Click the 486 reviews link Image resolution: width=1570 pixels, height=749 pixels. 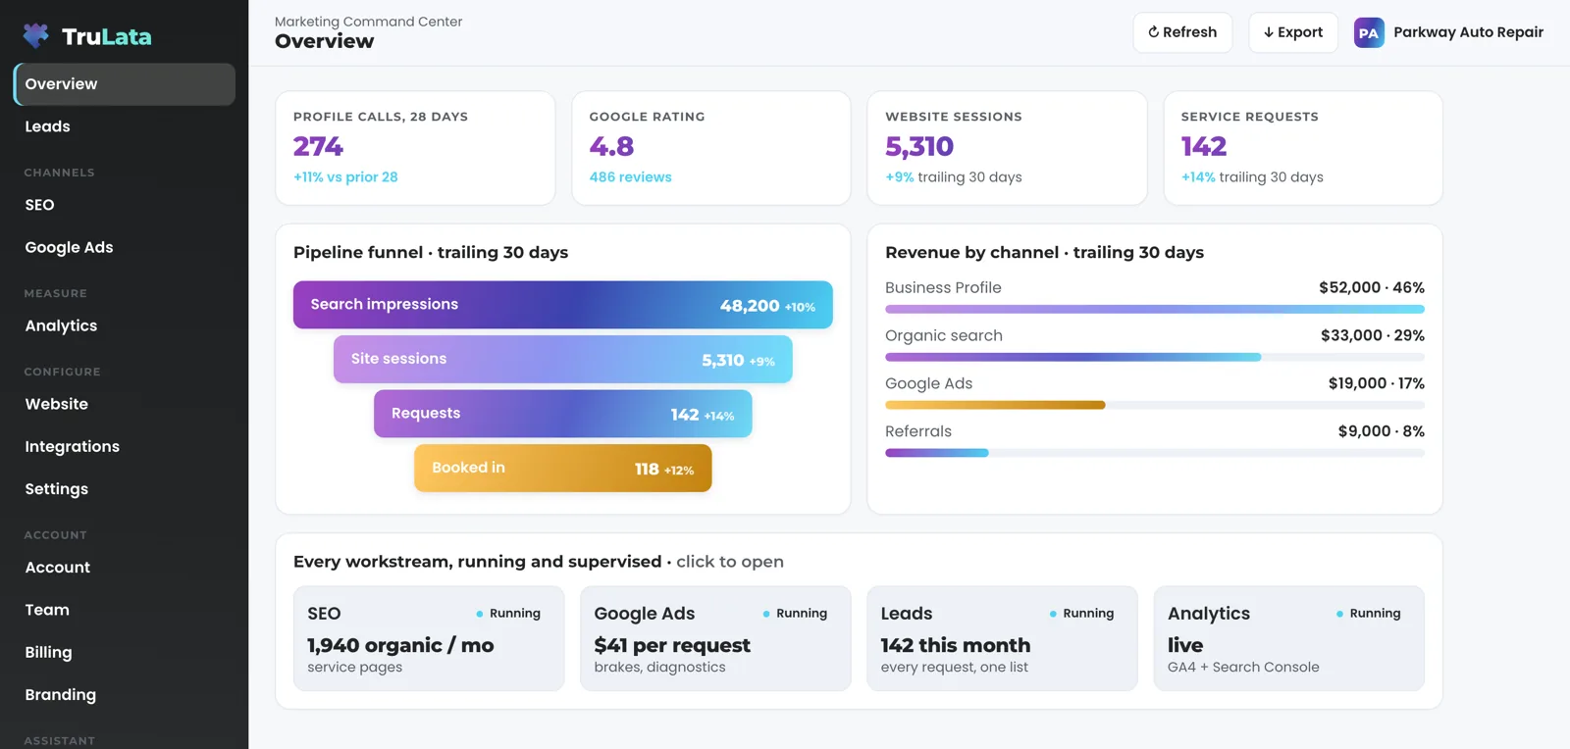[x=630, y=177]
